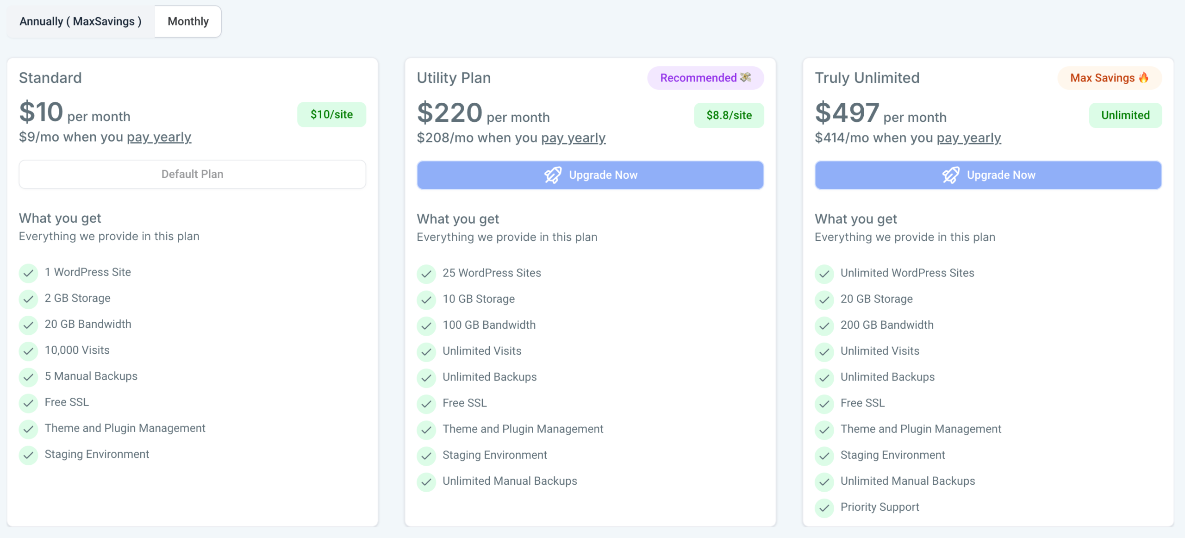Open the pay yearly link under Standard plan

[x=159, y=137]
